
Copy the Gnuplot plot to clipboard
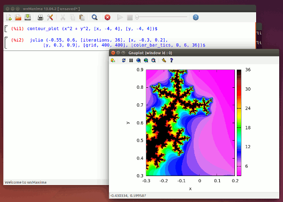(x=113, y=60)
